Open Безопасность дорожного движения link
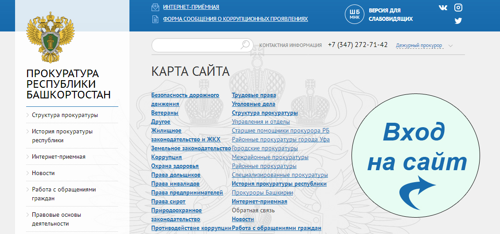500x234 pixels. click(x=185, y=99)
